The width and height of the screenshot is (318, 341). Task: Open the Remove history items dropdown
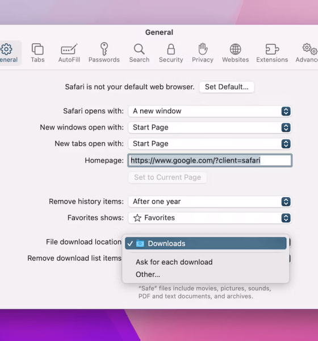pyautogui.click(x=210, y=202)
